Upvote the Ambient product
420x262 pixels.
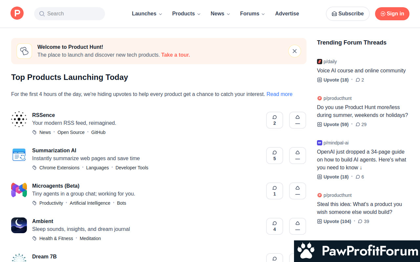pos(297,226)
